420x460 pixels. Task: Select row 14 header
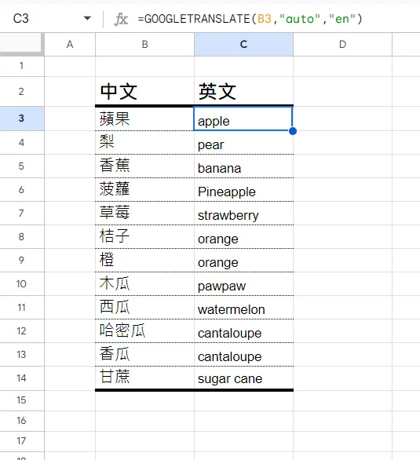[x=22, y=378]
